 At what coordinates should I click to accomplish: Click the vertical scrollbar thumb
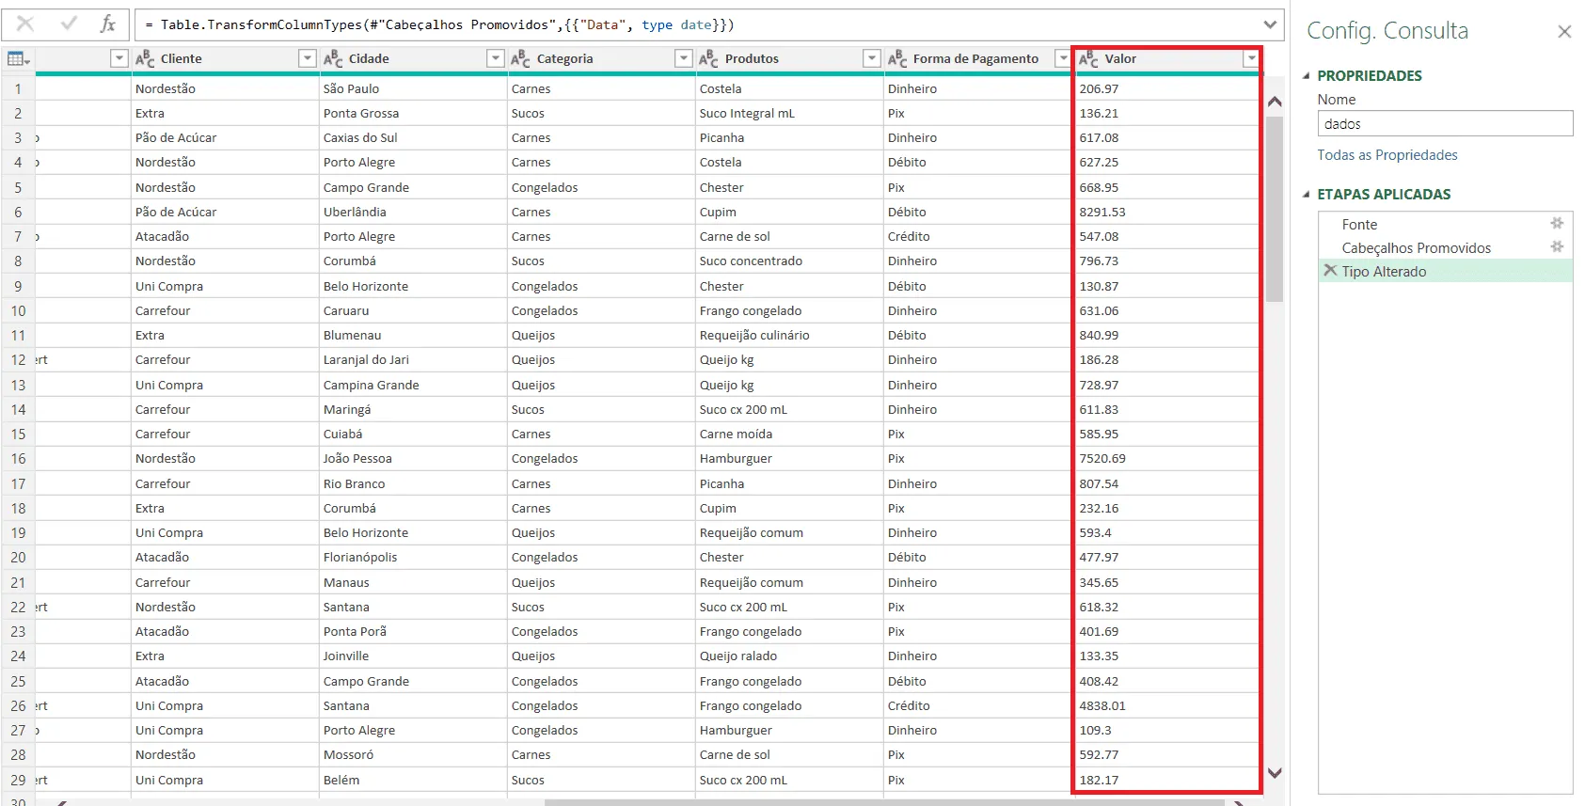(1275, 209)
